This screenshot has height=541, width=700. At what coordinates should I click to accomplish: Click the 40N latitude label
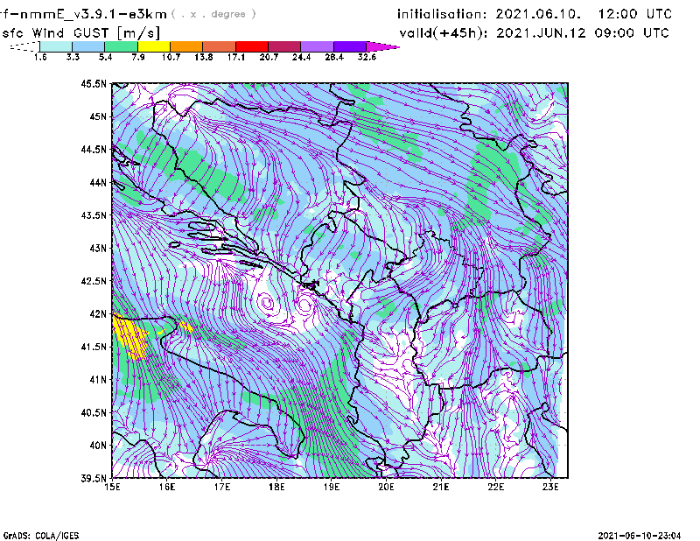pos(98,446)
